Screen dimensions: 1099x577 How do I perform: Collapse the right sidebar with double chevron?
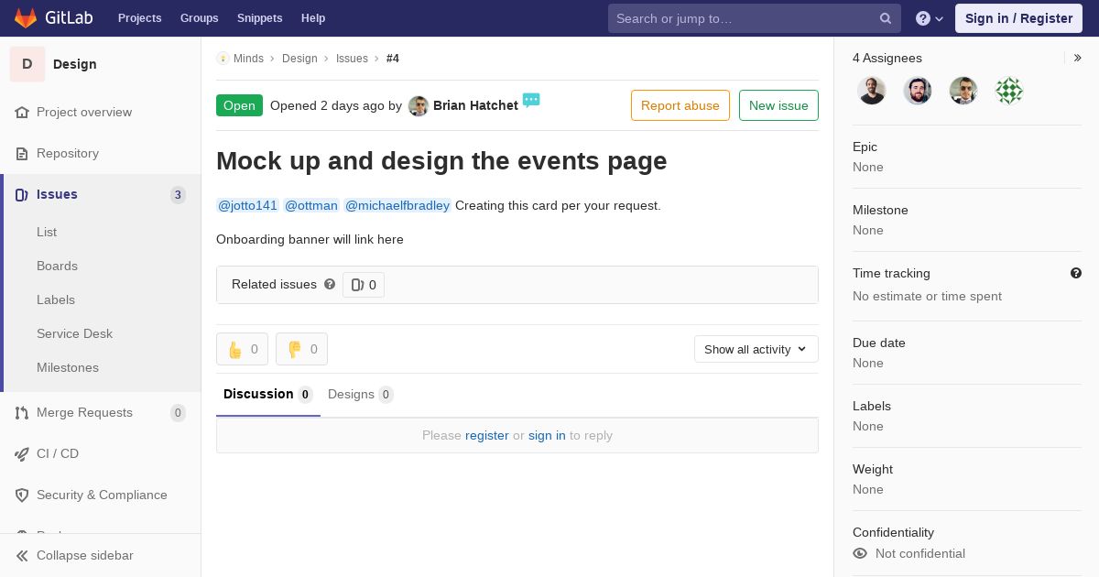point(1077,58)
